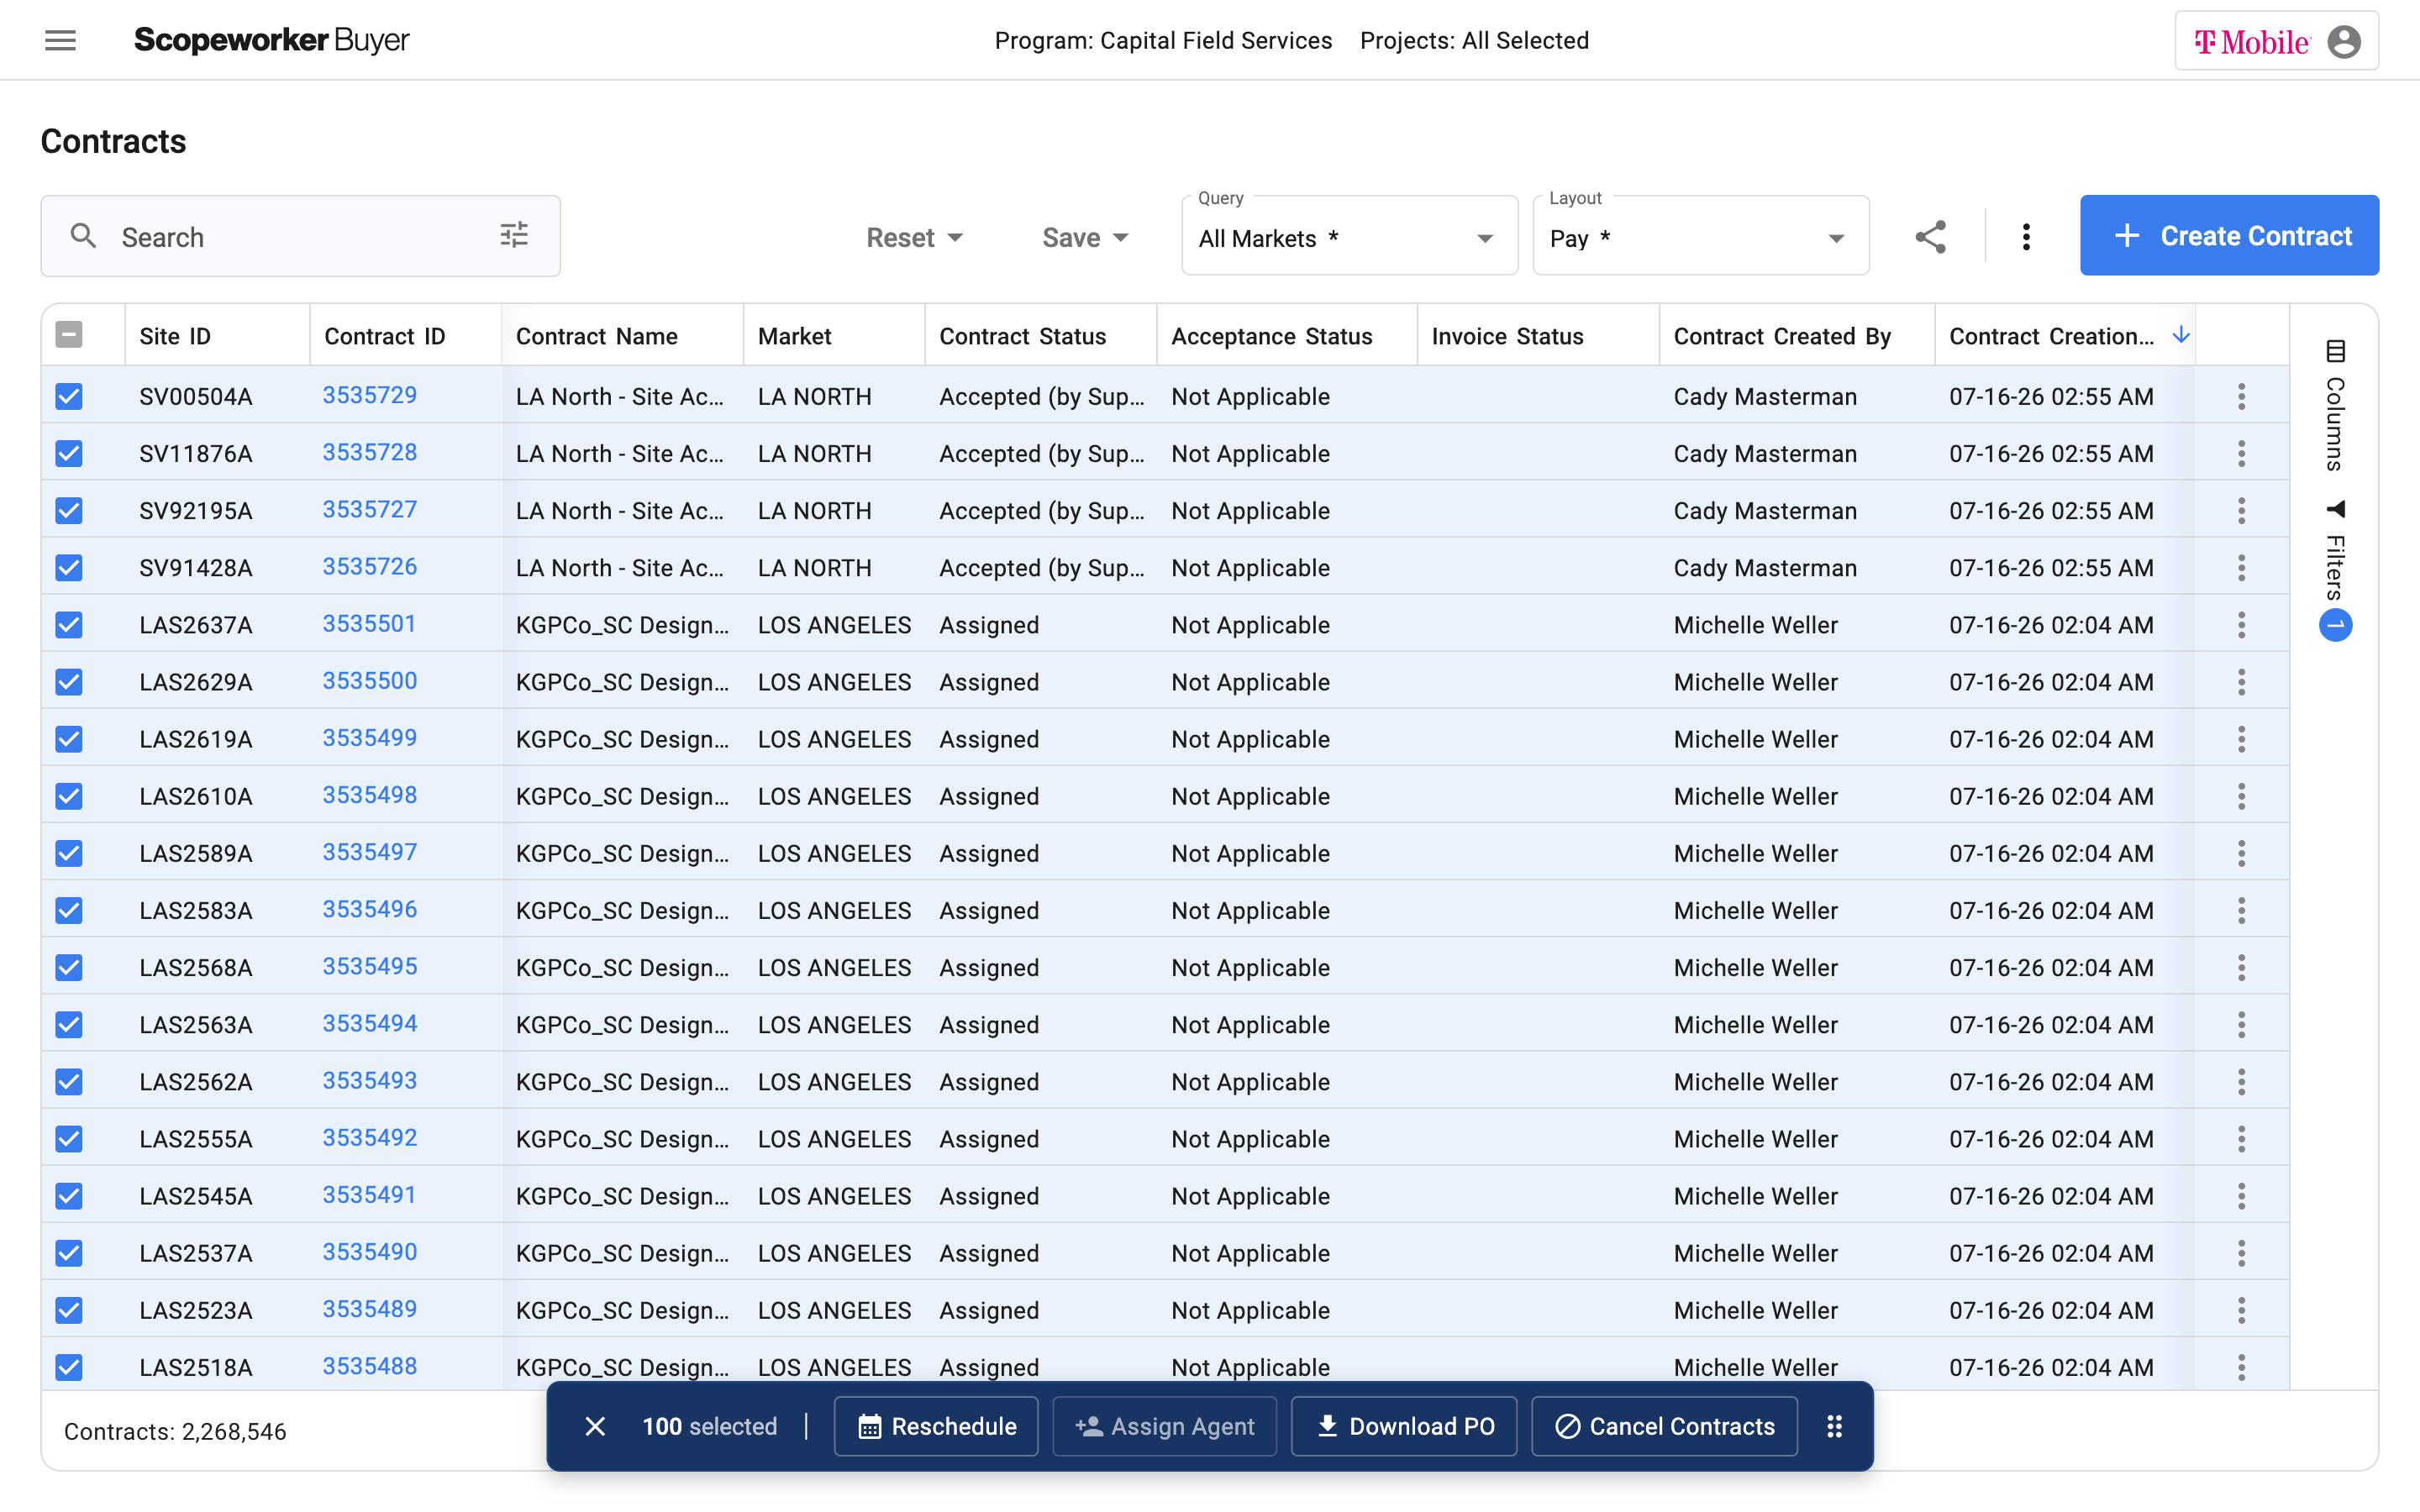Click the Reschedule button
Viewport: 2420px width, 1512px height.
936,1426
